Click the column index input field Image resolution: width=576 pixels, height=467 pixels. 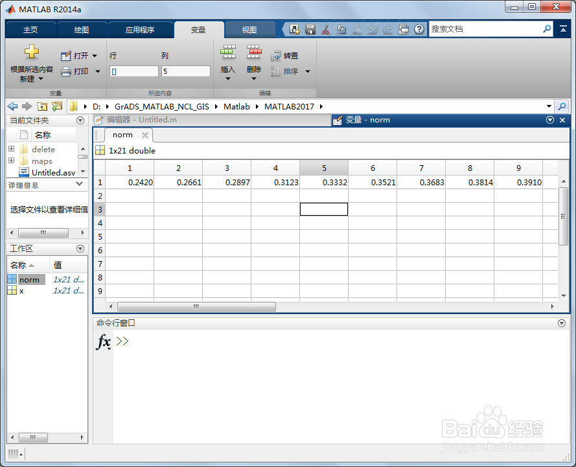click(186, 71)
